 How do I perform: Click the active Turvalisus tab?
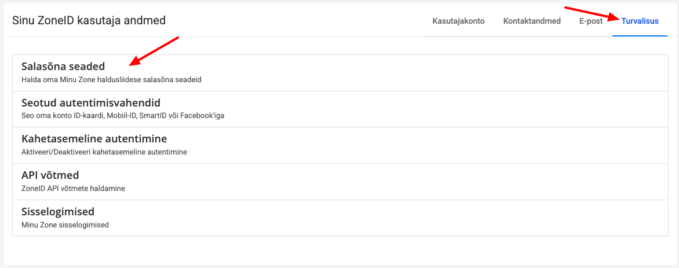point(640,21)
